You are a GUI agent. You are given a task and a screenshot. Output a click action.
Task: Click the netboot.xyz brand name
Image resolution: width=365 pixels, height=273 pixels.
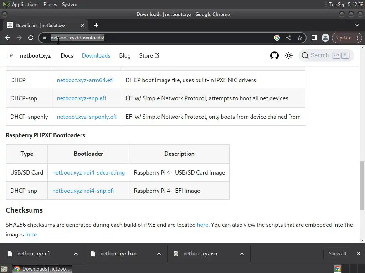[x=35, y=55]
